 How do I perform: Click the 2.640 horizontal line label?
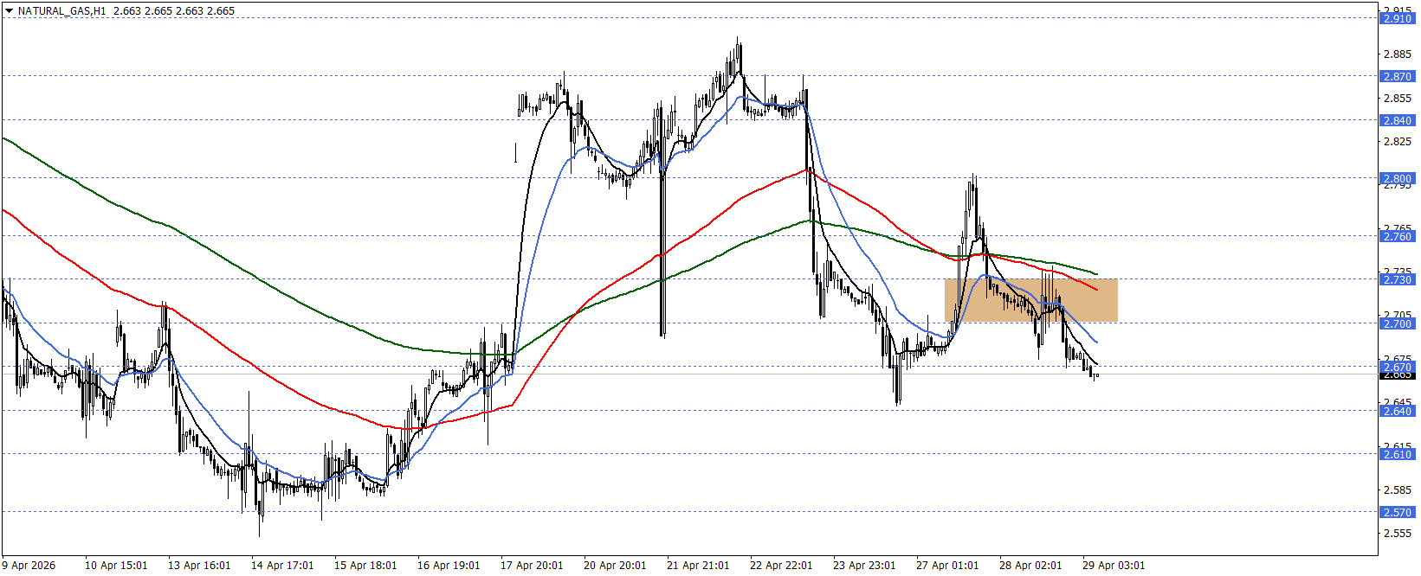click(x=1397, y=411)
